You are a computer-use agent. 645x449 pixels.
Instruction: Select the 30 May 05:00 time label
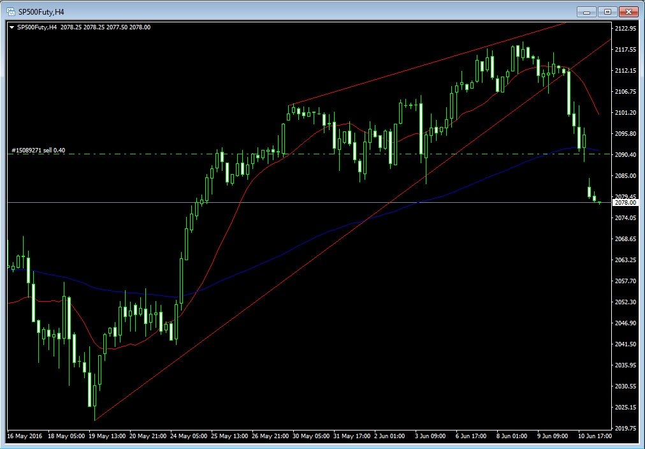[x=312, y=437]
